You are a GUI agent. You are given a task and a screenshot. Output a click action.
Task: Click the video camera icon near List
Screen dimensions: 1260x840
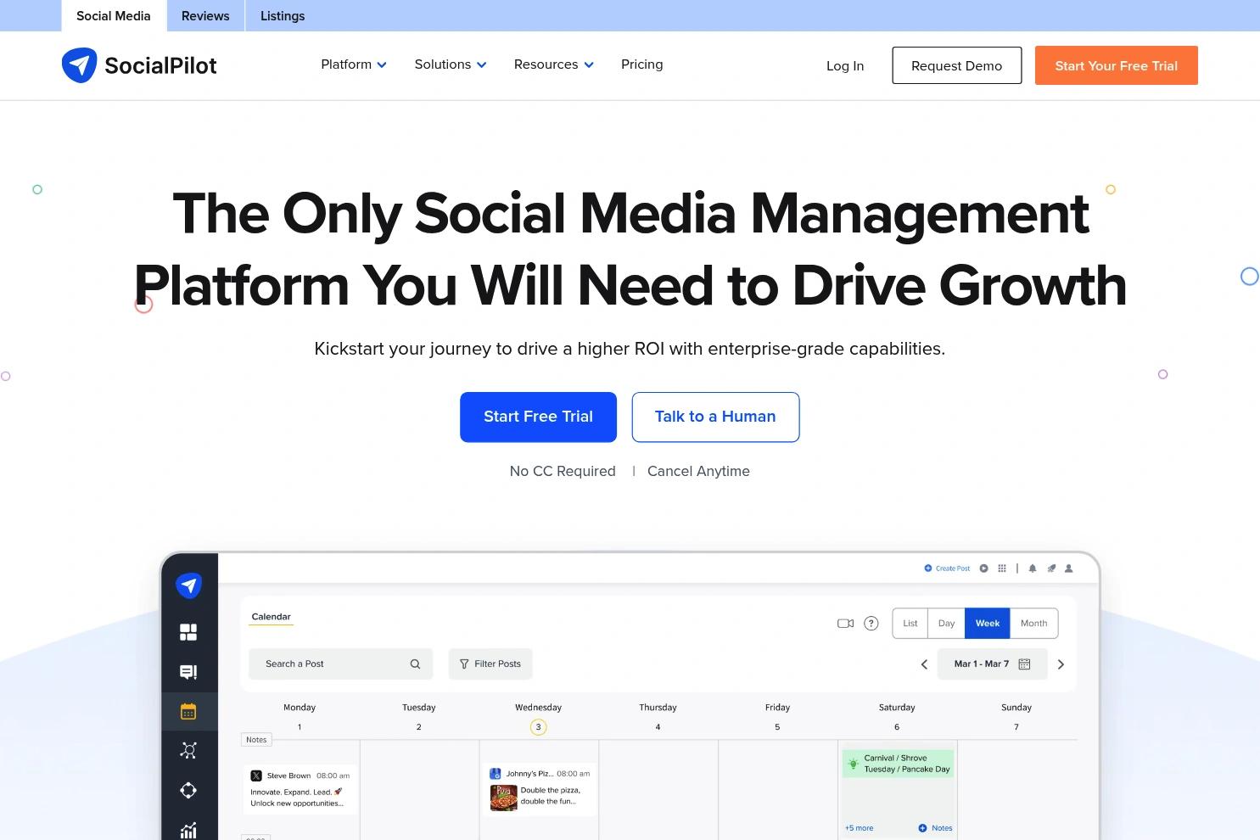845,624
